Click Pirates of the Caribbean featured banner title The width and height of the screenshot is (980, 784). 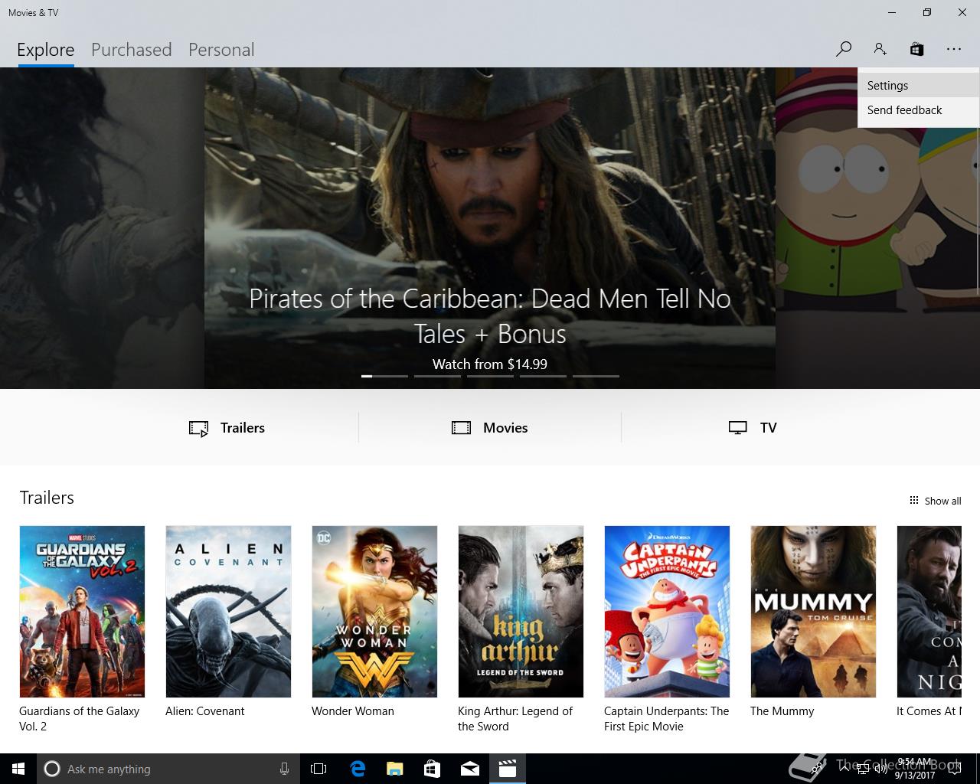click(490, 315)
